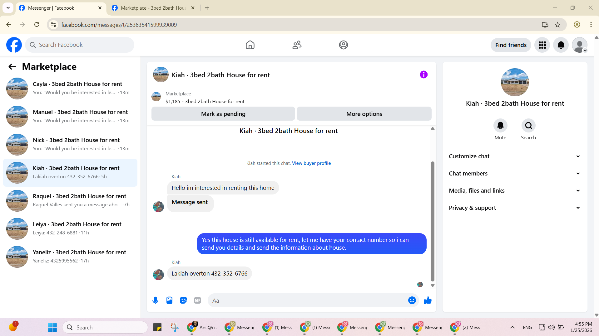The image size is (599, 336).
Task: Click Mark as pending button
Action: [223, 114]
